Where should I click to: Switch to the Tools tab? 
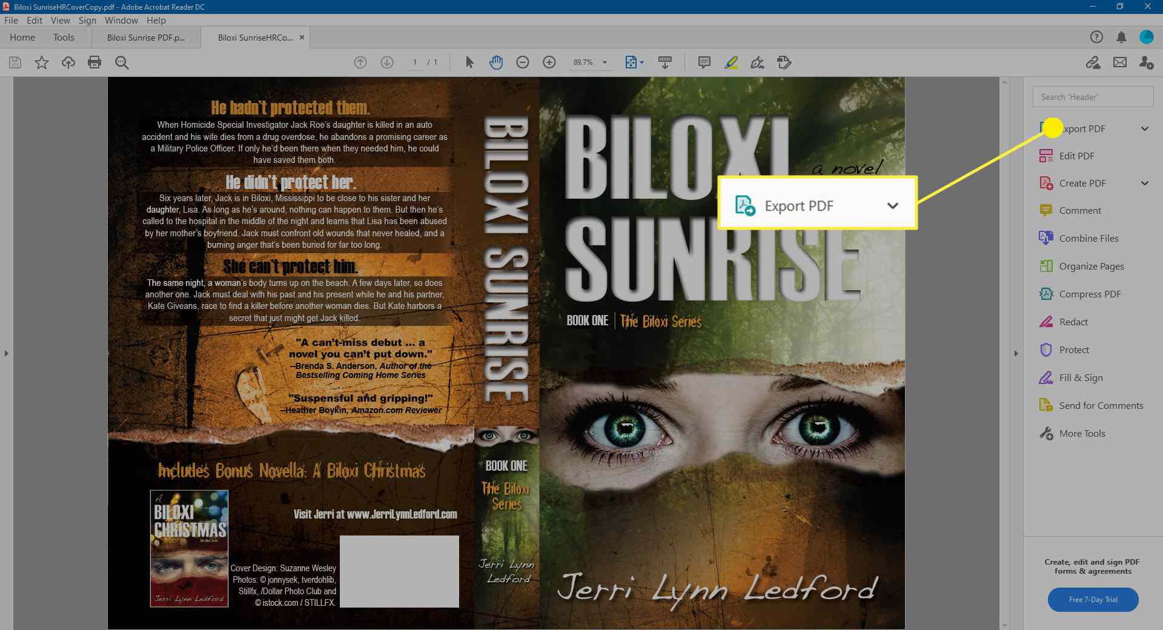[x=64, y=37]
